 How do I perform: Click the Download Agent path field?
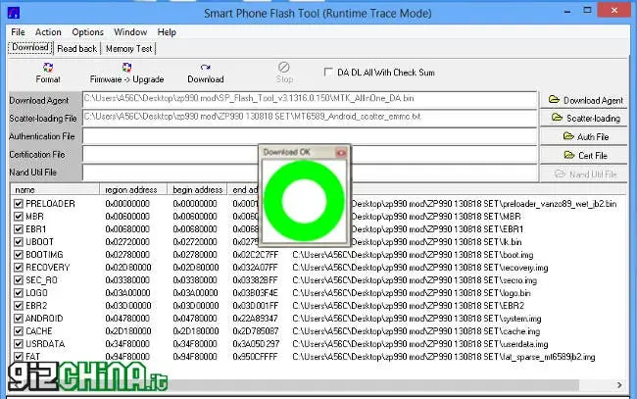tap(310, 99)
